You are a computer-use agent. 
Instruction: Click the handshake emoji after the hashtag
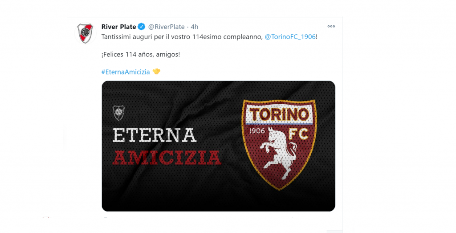[156, 71]
